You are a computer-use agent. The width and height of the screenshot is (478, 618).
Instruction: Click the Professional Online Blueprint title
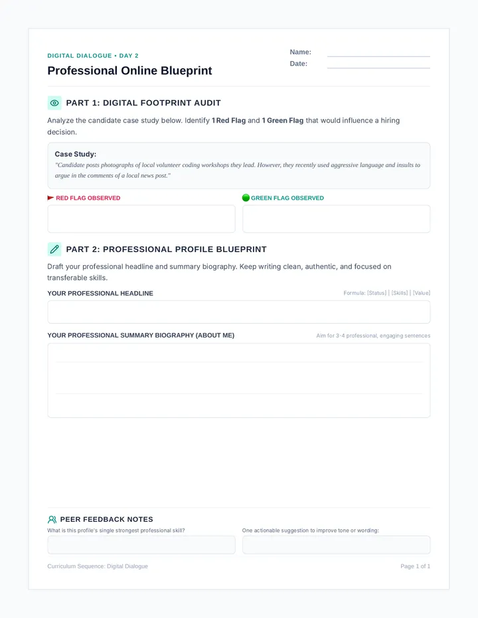coord(129,70)
